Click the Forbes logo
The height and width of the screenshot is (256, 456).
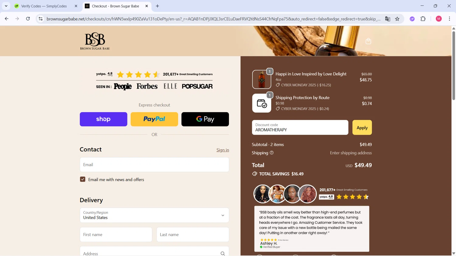click(147, 86)
